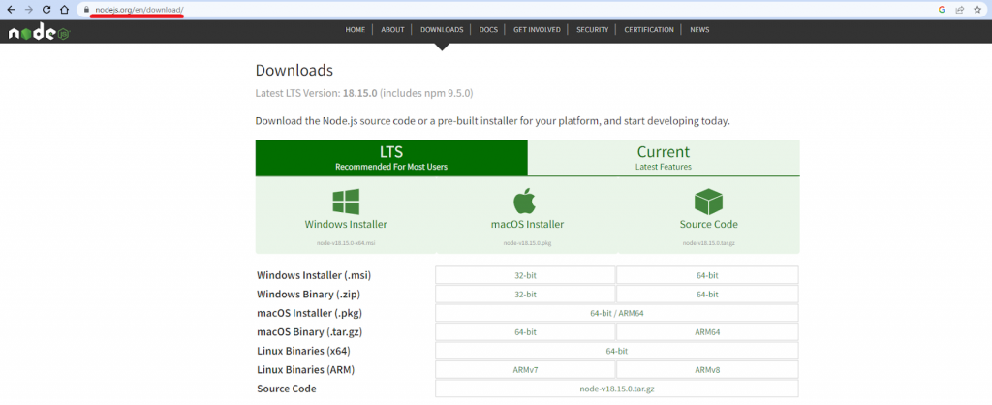This screenshot has width=992, height=405.
Task: Download 32-bit Windows Binary (.zip)
Action: (525, 294)
